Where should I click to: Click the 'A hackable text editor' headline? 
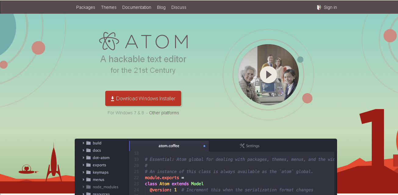(x=143, y=59)
